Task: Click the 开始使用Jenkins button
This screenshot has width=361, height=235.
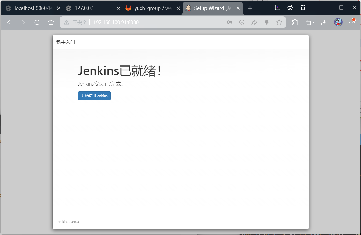Action: tap(94, 96)
